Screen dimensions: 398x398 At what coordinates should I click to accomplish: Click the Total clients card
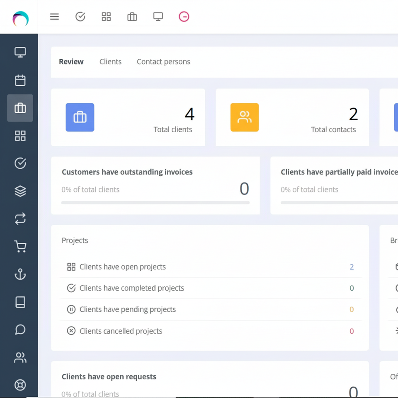pos(128,117)
